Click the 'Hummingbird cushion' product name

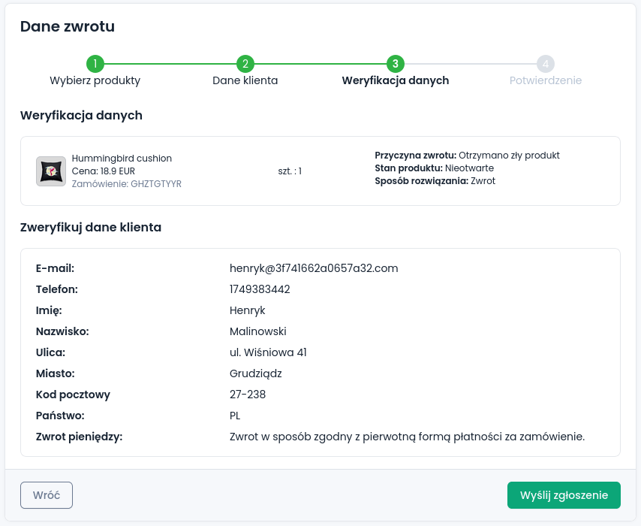[122, 159]
